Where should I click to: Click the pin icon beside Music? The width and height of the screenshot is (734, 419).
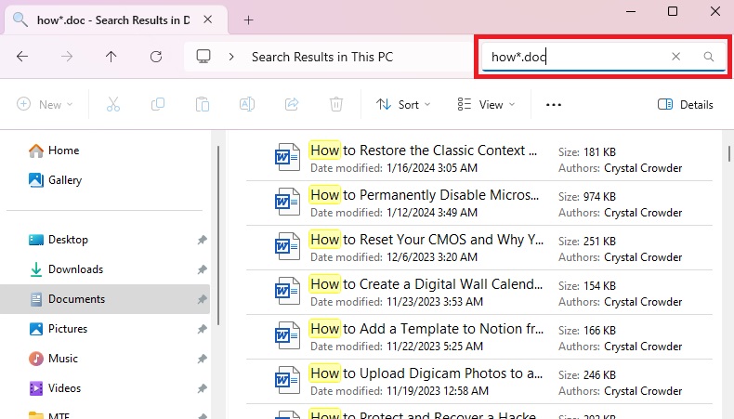pyautogui.click(x=202, y=359)
